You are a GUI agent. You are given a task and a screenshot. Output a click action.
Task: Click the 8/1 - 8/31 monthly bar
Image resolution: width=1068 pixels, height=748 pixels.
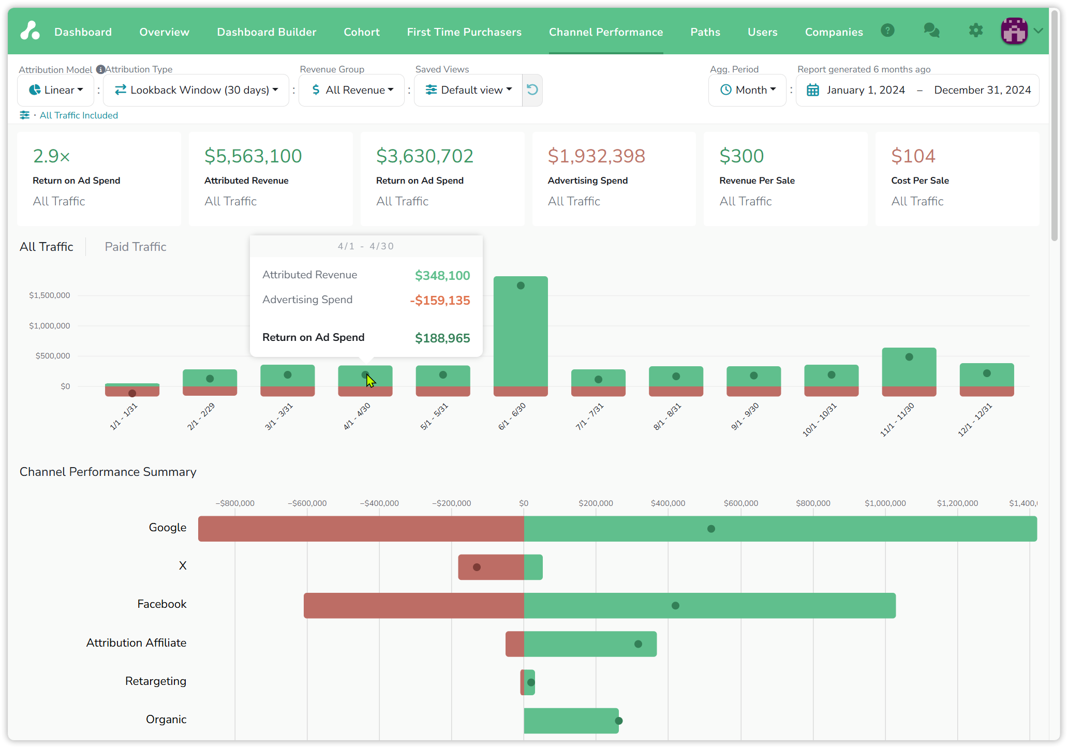676,381
